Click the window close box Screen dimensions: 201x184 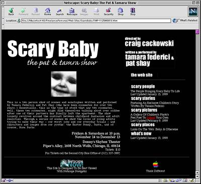pos(3,3)
